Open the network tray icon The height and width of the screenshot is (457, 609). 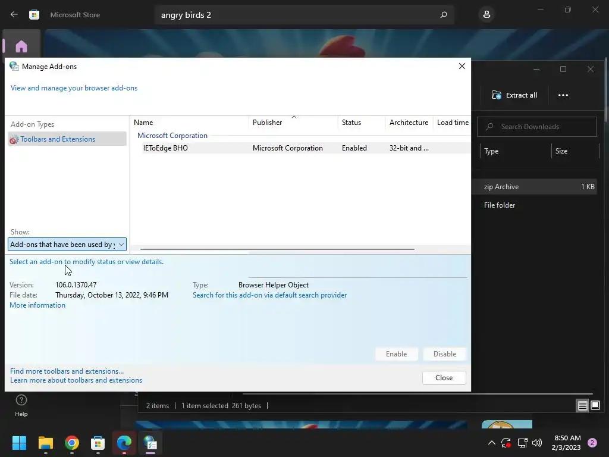(x=522, y=443)
